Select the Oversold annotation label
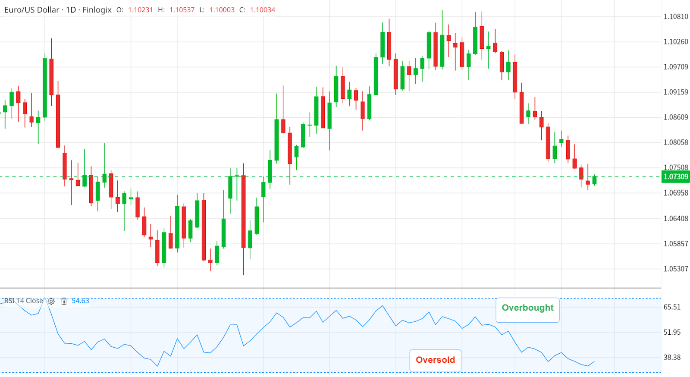This screenshot has width=690, height=377. click(435, 360)
